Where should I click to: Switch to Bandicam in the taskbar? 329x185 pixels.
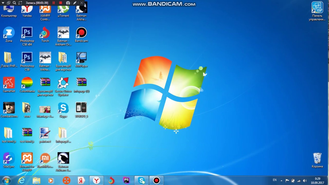(156, 180)
